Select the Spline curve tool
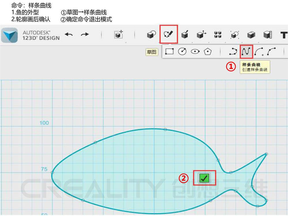 coord(246,52)
